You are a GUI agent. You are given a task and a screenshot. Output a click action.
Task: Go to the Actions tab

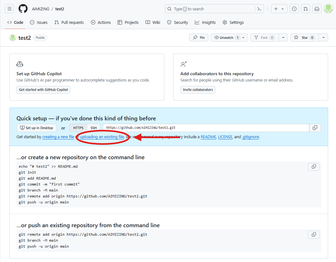(101, 23)
